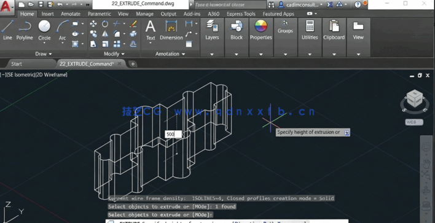Open the Block panel button
The width and height of the screenshot is (435, 223).
(237, 30)
